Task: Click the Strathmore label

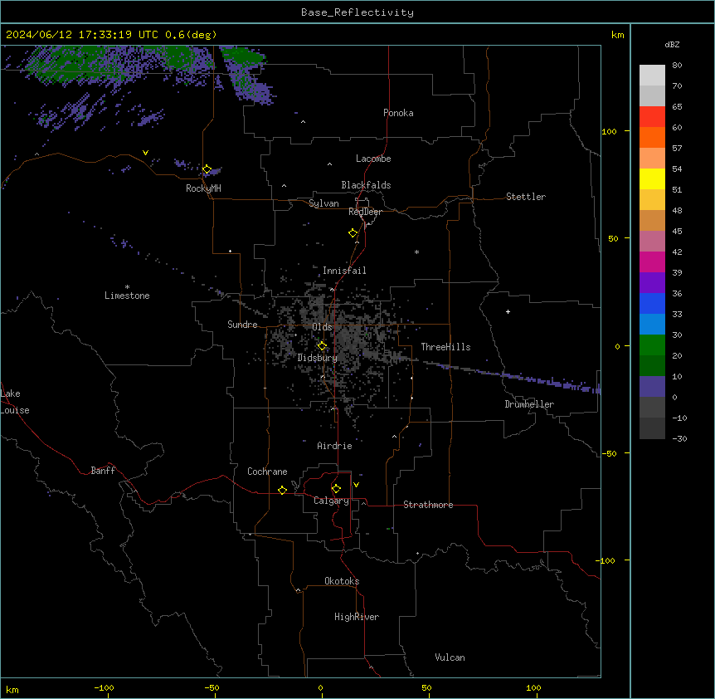Action: 428,505
